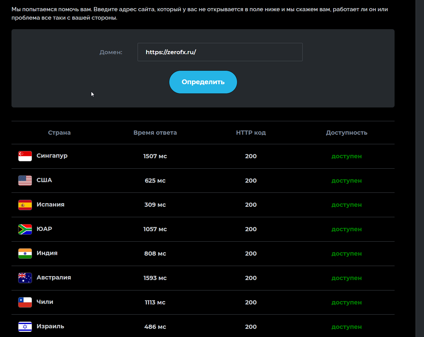The image size is (424, 337).
Task: Click the HTTP code 200 for Сингапур
Action: [x=251, y=156]
